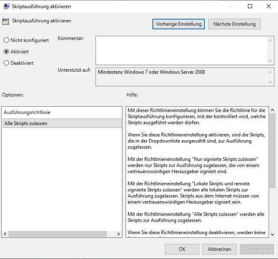Click the help panel scroll down arrow
The height and width of the screenshot is (259, 278).
[x=272, y=234]
